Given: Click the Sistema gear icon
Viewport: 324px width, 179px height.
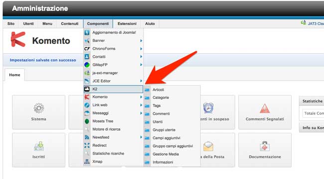Looking at the screenshot, I should pyautogui.click(x=39, y=108).
